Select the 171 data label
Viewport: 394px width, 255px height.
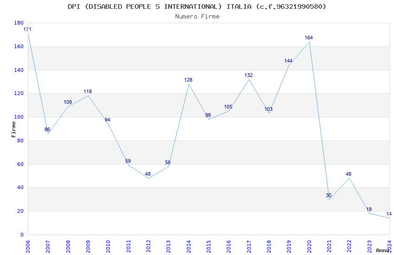coord(27,29)
